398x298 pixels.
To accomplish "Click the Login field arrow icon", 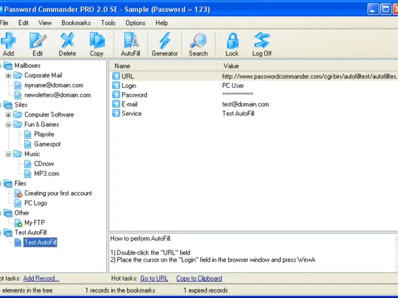I will coord(116,85).
